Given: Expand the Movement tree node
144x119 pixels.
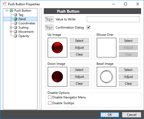Looking at the screenshot, I should click(11, 32).
